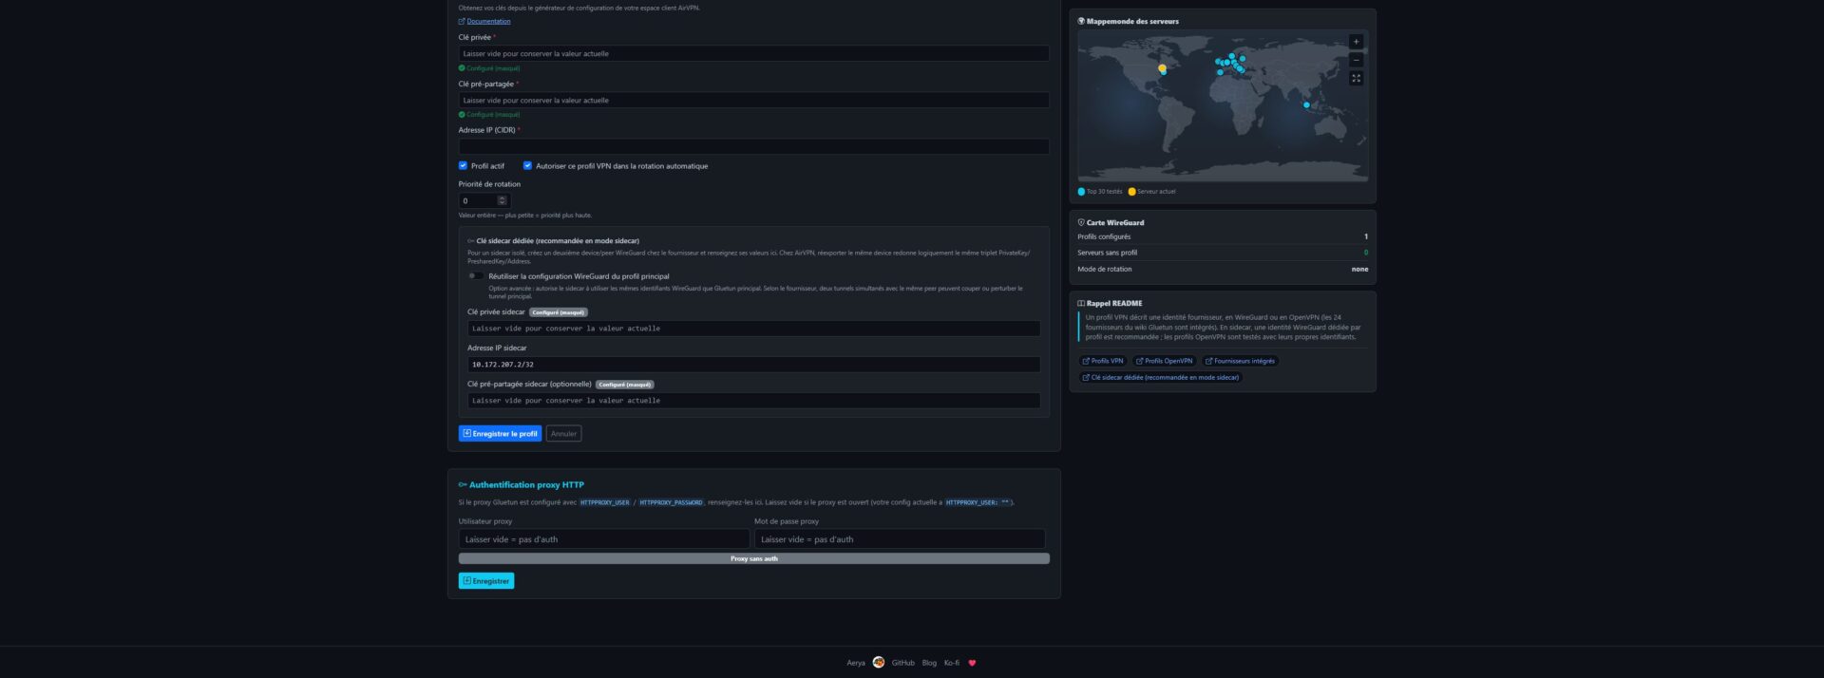Click the globe icon beside Mappemonde des serveurs
Viewport: 1824px width, 678px height.
click(1081, 21)
